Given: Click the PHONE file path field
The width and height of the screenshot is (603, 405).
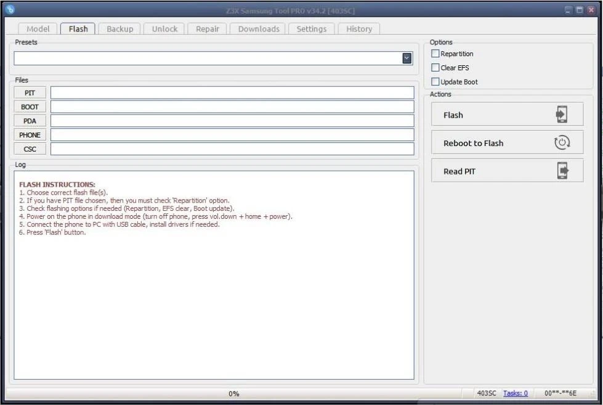Looking at the screenshot, I should 232,135.
